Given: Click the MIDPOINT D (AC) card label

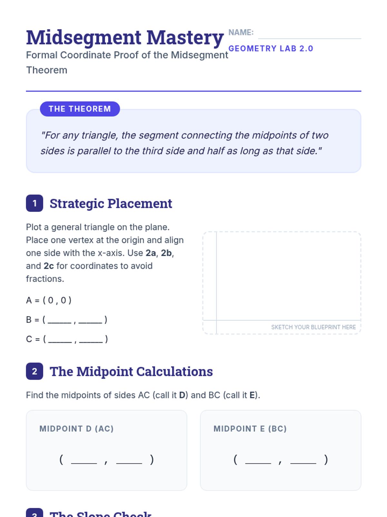Looking at the screenshot, I should [x=76, y=429].
